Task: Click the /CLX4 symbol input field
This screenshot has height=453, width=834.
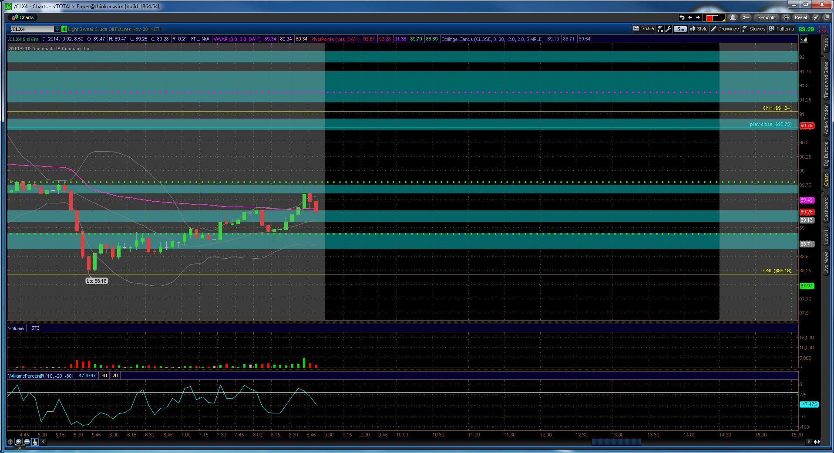Action: (x=32, y=29)
